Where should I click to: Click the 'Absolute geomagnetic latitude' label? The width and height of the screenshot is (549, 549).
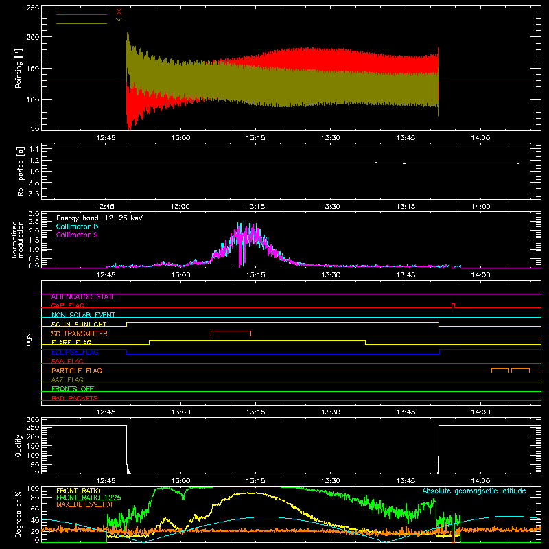pyautogui.click(x=474, y=491)
